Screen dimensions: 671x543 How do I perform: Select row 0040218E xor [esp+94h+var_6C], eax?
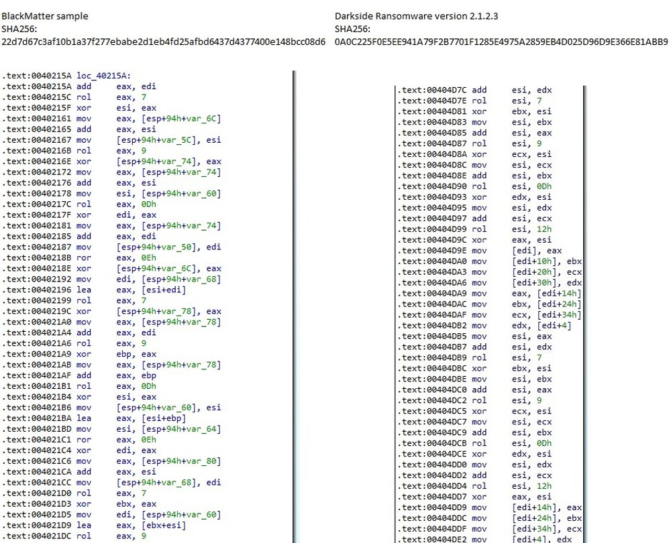pos(111,268)
